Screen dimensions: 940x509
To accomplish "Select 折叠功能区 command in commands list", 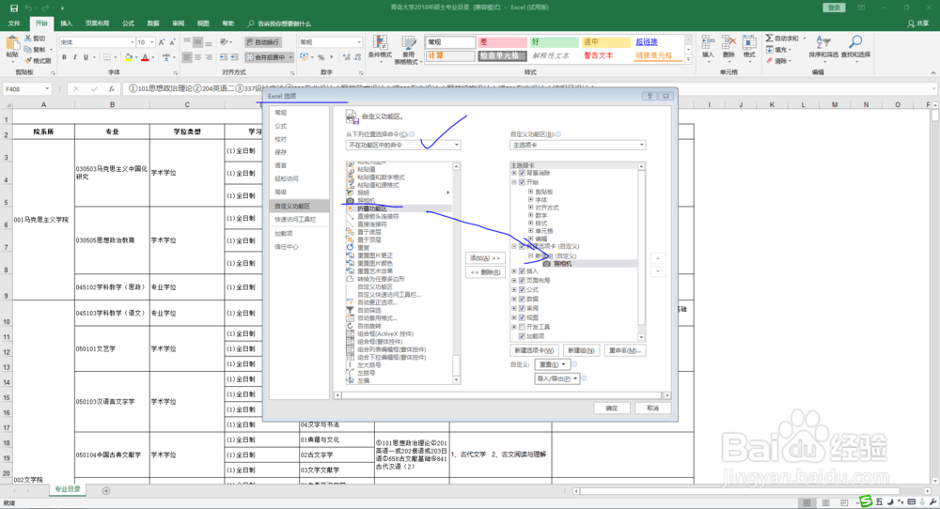I will pos(399,208).
